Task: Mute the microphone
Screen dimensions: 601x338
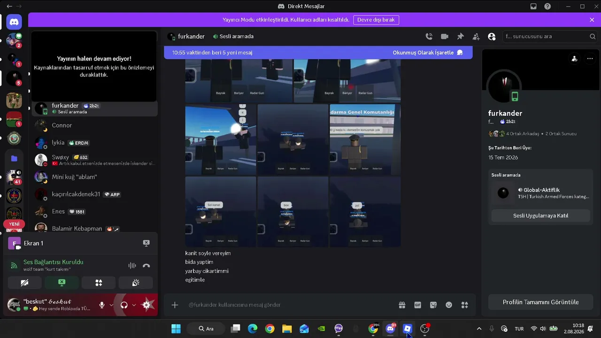Action: (102, 305)
